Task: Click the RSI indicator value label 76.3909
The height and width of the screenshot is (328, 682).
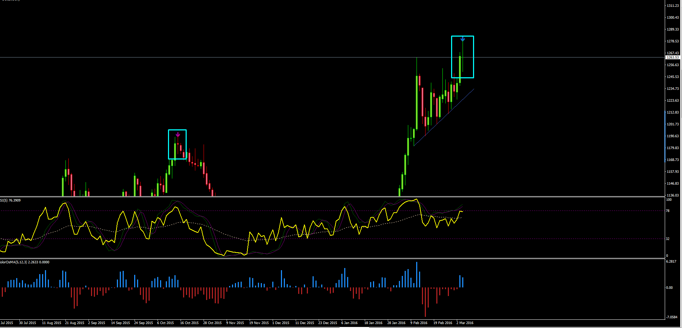Action: point(14,200)
